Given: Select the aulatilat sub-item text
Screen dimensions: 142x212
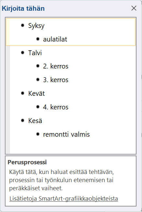Looking at the screenshot, I should coord(55,39).
